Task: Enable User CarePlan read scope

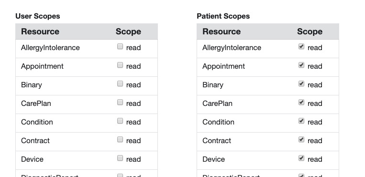Action: pyautogui.click(x=120, y=102)
